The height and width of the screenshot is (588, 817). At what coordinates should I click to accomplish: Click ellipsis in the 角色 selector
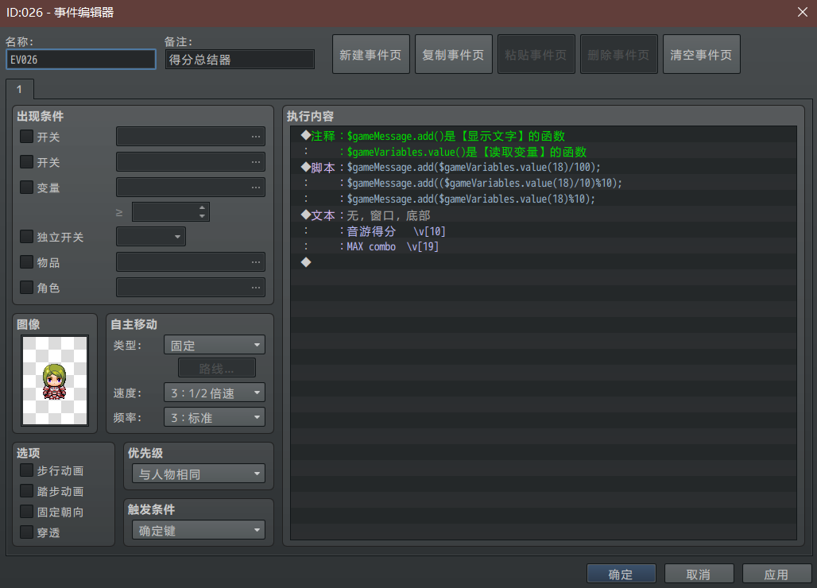255,287
